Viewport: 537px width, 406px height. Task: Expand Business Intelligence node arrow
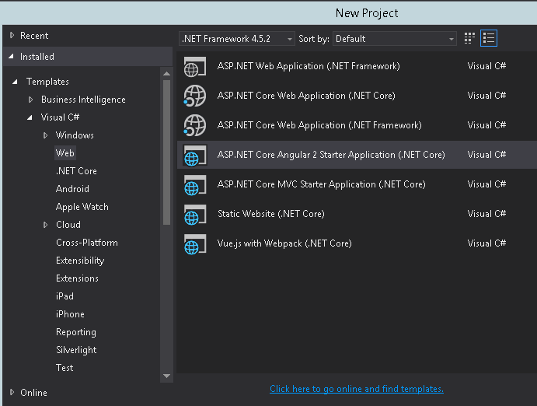click(31, 100)
